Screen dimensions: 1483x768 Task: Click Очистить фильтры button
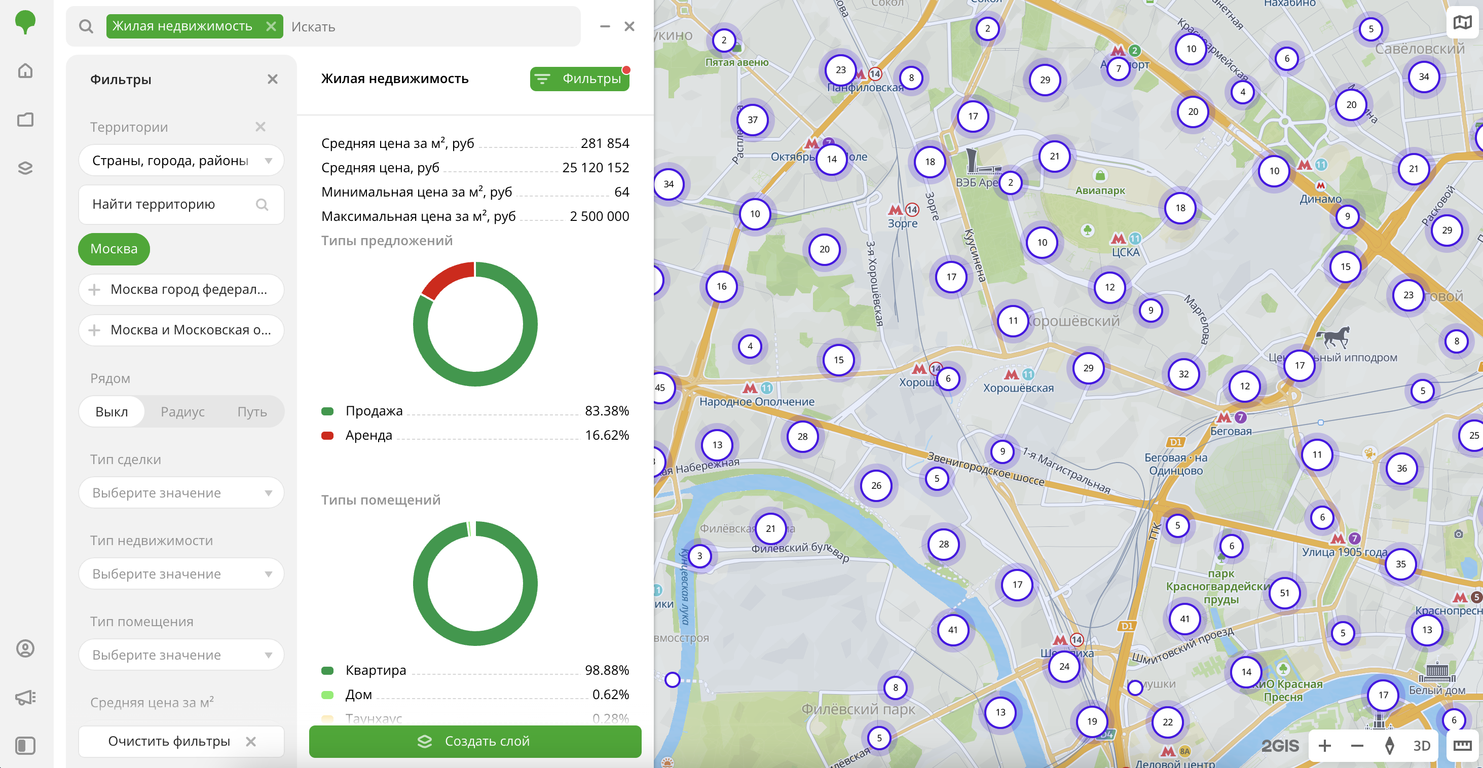point(181,742)
